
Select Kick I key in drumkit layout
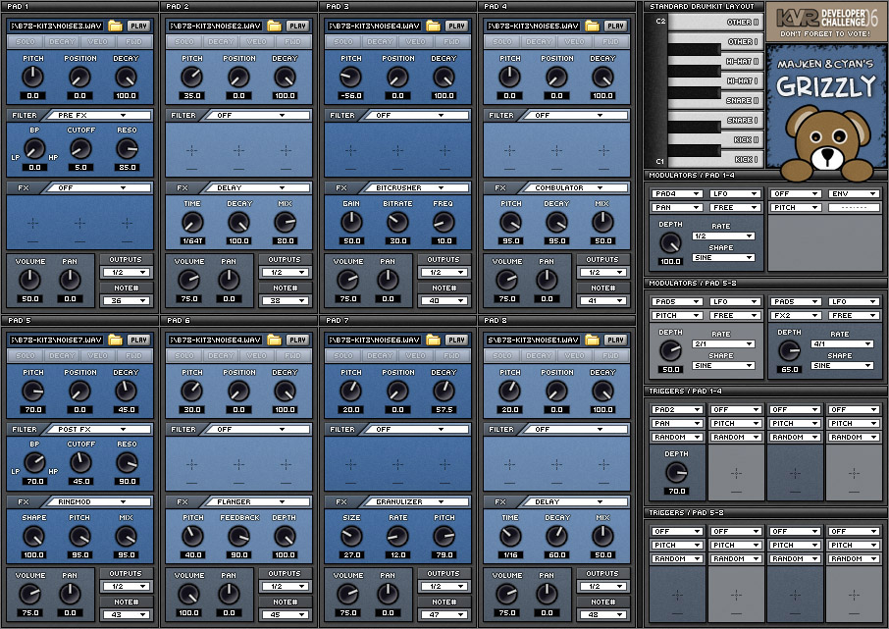[714, 159]
